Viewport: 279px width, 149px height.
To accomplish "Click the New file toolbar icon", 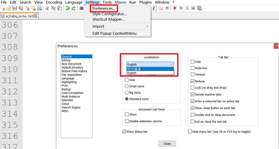I will click(x=3, y=8).
